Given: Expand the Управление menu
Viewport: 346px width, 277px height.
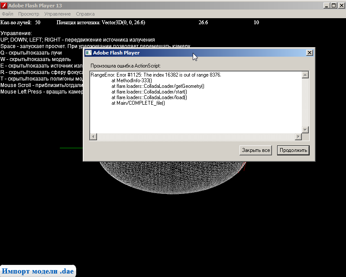Looking at the screenshot, I should (x=57, y=14).
